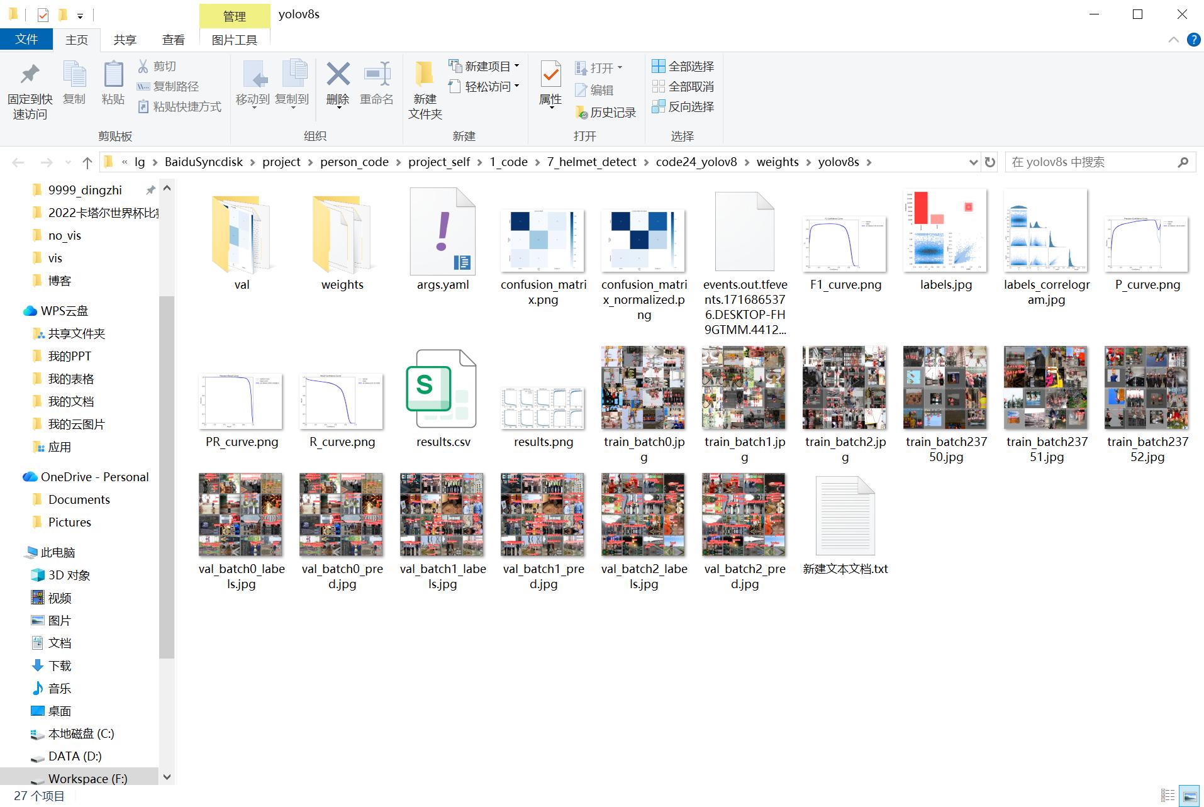The image size is (1204, 807).
Task: Click the New folder icon
Action: tap(425, 74)
